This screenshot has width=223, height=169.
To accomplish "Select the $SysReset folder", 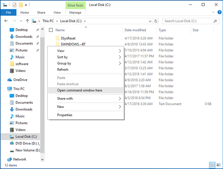I will click(x=68, y=38).
